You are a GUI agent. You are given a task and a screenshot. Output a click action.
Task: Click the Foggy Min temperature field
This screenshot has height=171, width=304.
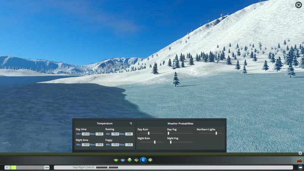[x=115, y=144]
